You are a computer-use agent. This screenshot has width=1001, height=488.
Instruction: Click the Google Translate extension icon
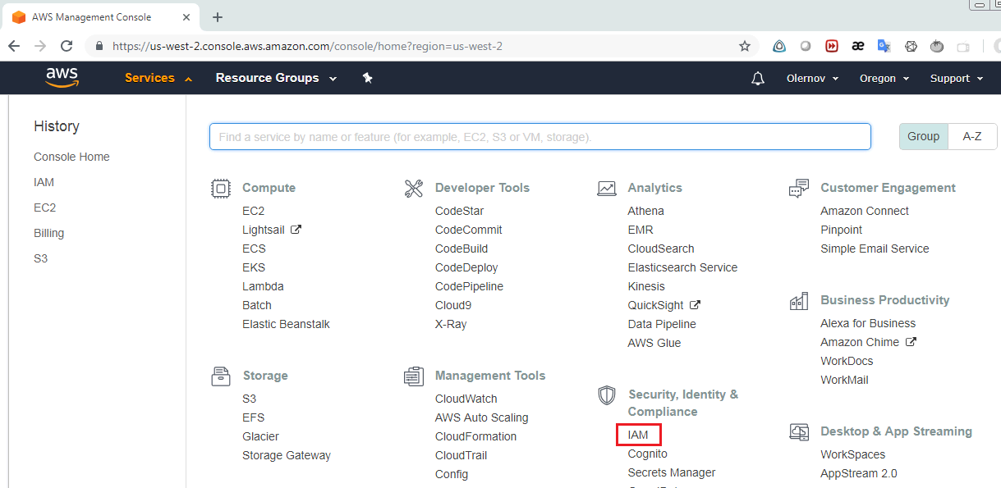pos(884,46)
